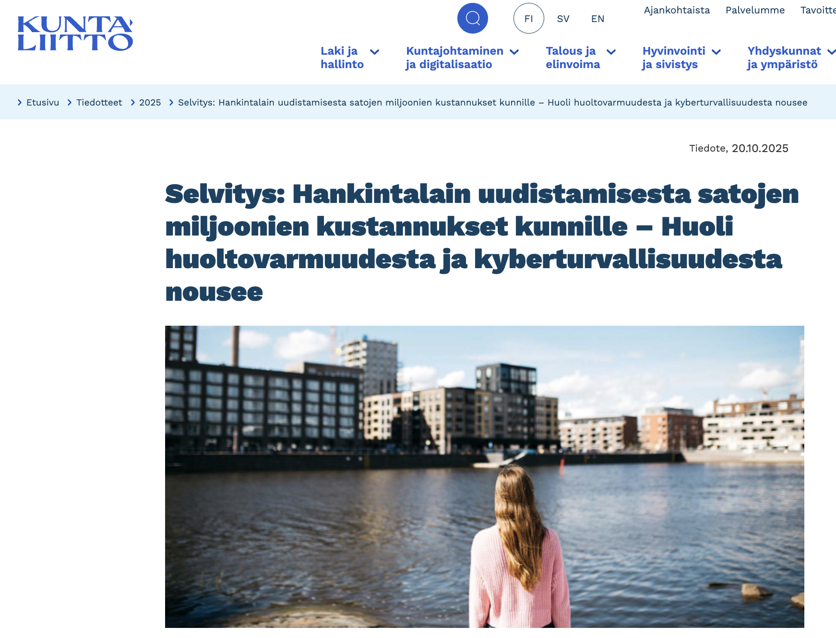Image resolution: width=836 pixels, height=638 pixels.
Task: Open the 2025 breadcrumb link
Action: pyautogui.click(x=150, y=102)
